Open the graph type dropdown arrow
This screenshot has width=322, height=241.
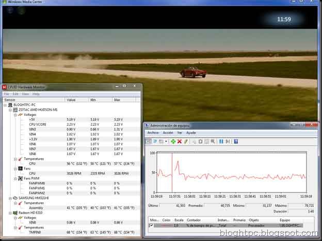pyautogui.click(x=166, y=141)
